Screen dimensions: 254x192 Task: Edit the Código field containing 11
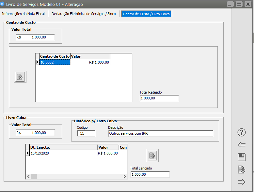tap(86, 133)
